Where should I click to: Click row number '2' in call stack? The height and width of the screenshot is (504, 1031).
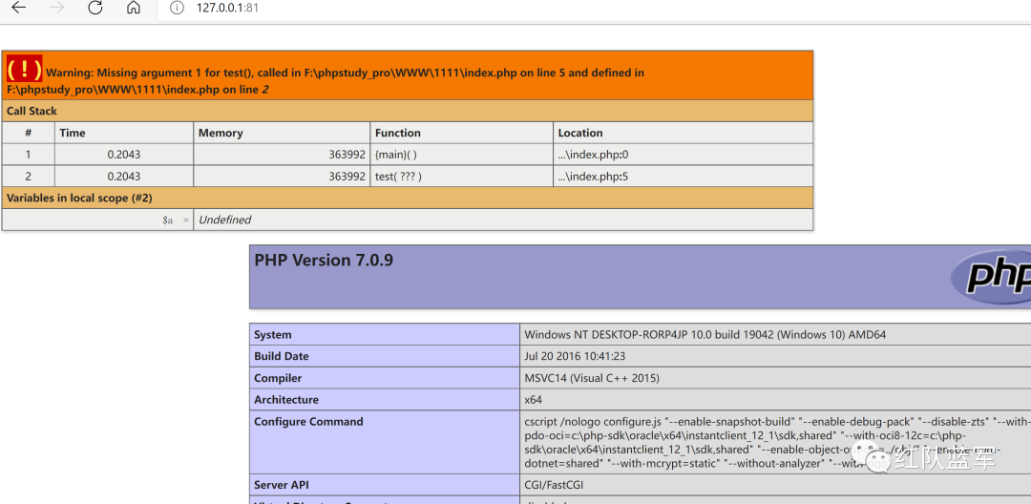point(29,176)
